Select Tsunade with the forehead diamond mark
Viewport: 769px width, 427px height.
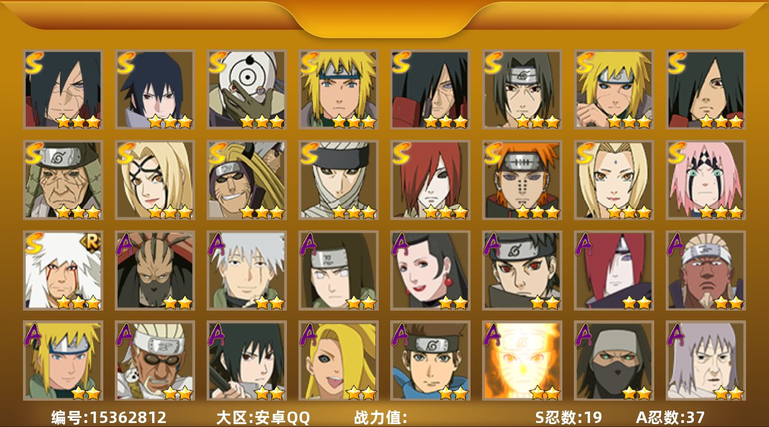614,179
